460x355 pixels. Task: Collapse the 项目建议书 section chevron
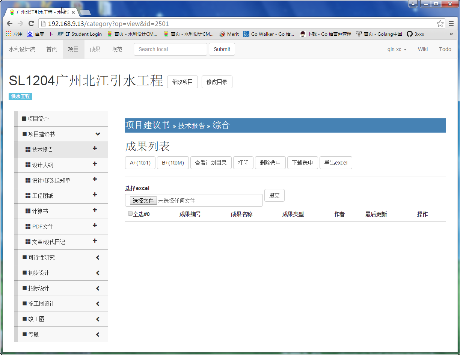click(98, 134)
